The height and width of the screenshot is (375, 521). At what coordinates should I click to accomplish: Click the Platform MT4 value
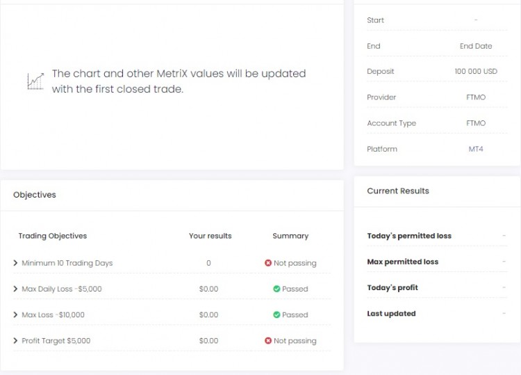(476, 149)
